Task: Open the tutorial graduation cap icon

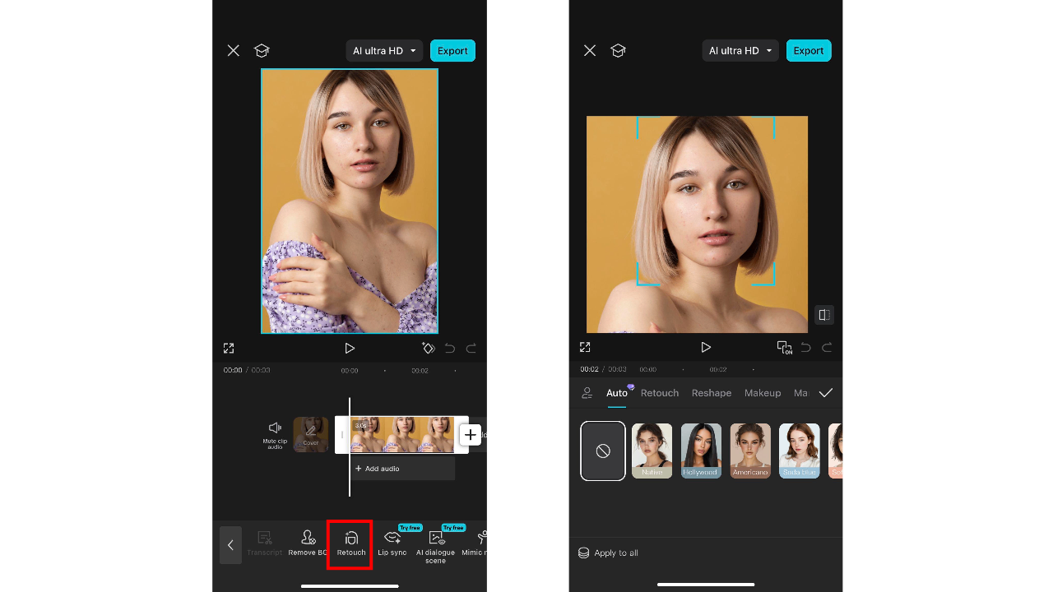Action: coord(262,50)
